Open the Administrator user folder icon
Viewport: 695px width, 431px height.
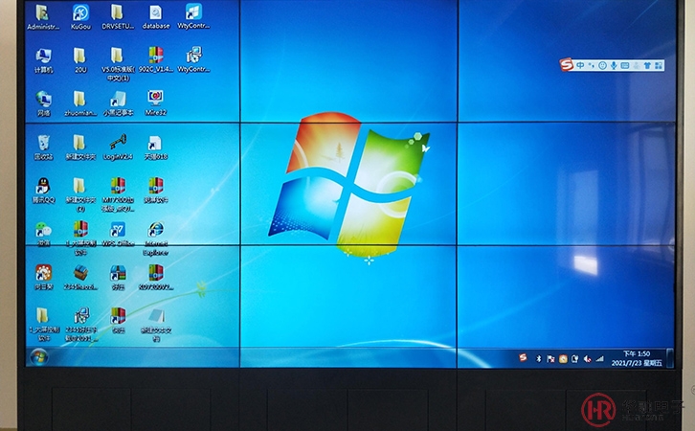43,17
